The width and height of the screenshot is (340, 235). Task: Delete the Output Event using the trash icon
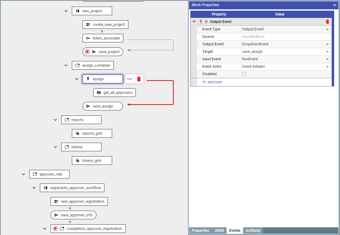point(327,22)
